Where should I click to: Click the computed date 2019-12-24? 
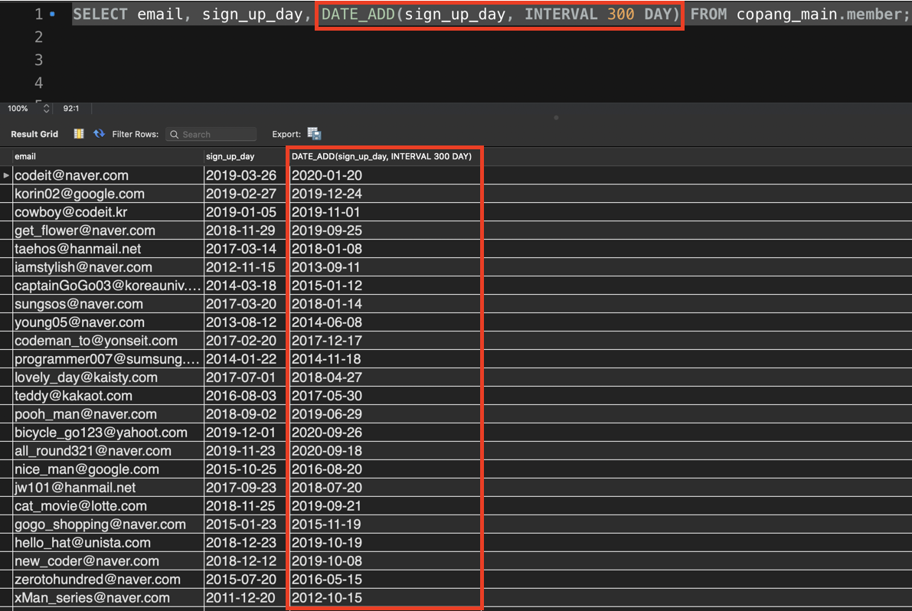327,194
